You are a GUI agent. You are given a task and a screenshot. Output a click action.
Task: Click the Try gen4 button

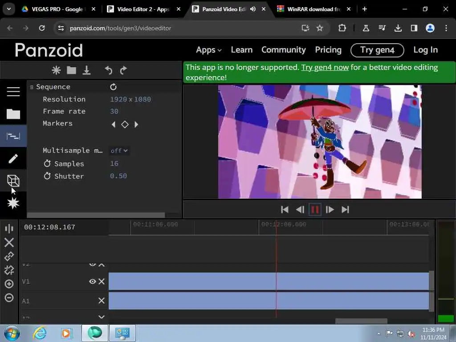tap(377, 50)
